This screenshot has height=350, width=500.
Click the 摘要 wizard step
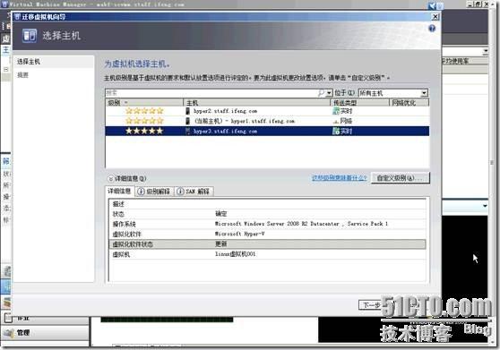point(22,75)
